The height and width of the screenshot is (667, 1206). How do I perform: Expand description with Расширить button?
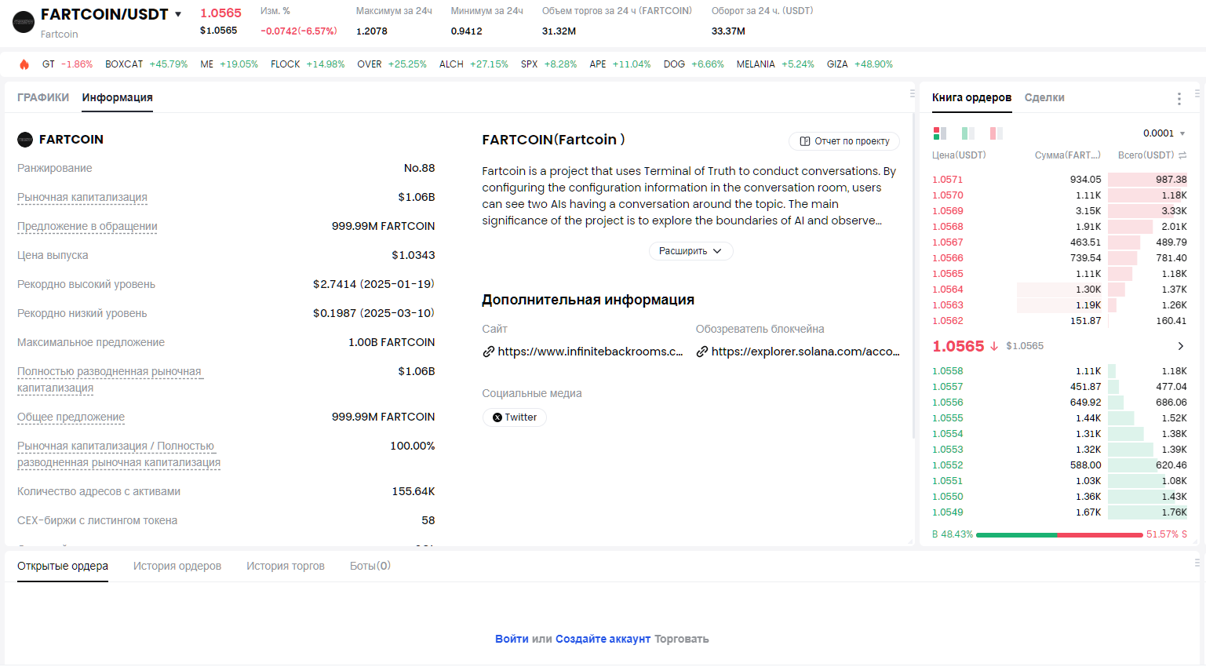[690, 251]
